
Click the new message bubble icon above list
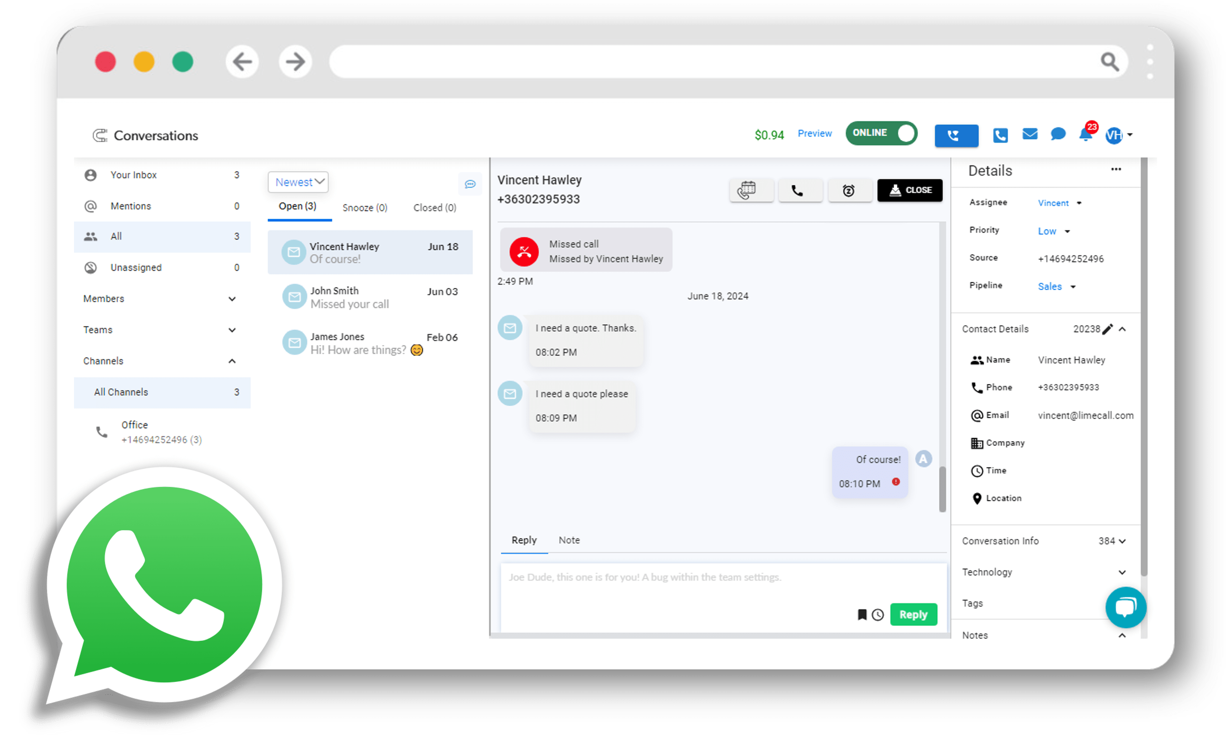470,184
